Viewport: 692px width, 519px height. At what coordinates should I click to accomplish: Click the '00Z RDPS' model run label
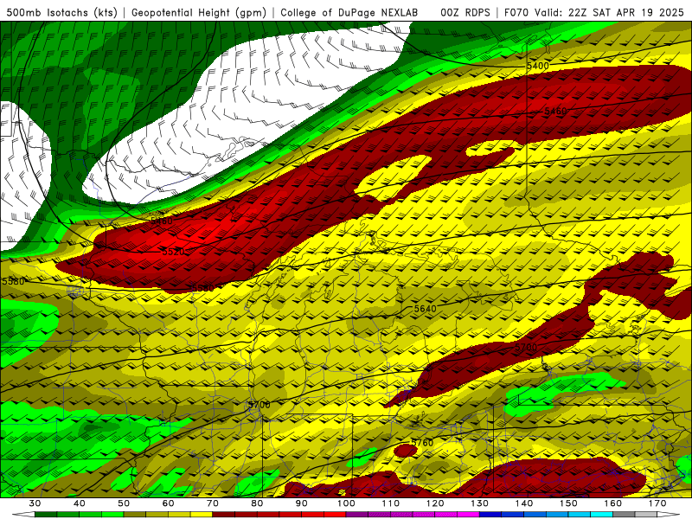465,12
